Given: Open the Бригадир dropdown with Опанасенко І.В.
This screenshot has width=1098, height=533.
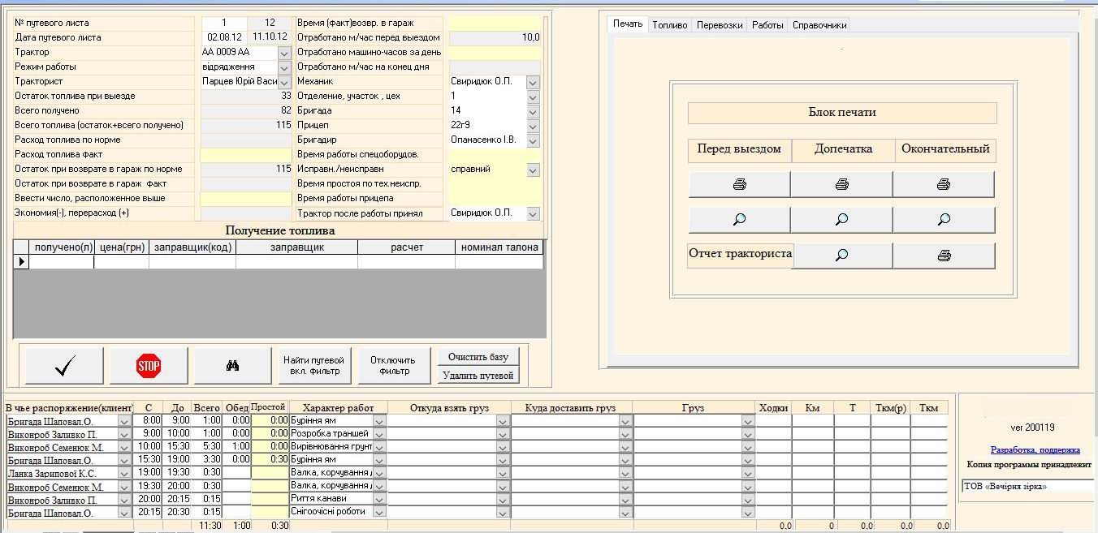Looking at the screenshot, I should (533, 140).
